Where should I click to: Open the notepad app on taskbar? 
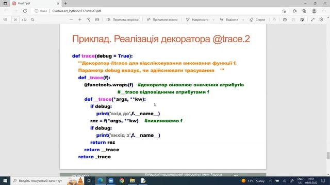tap(143, 180)
